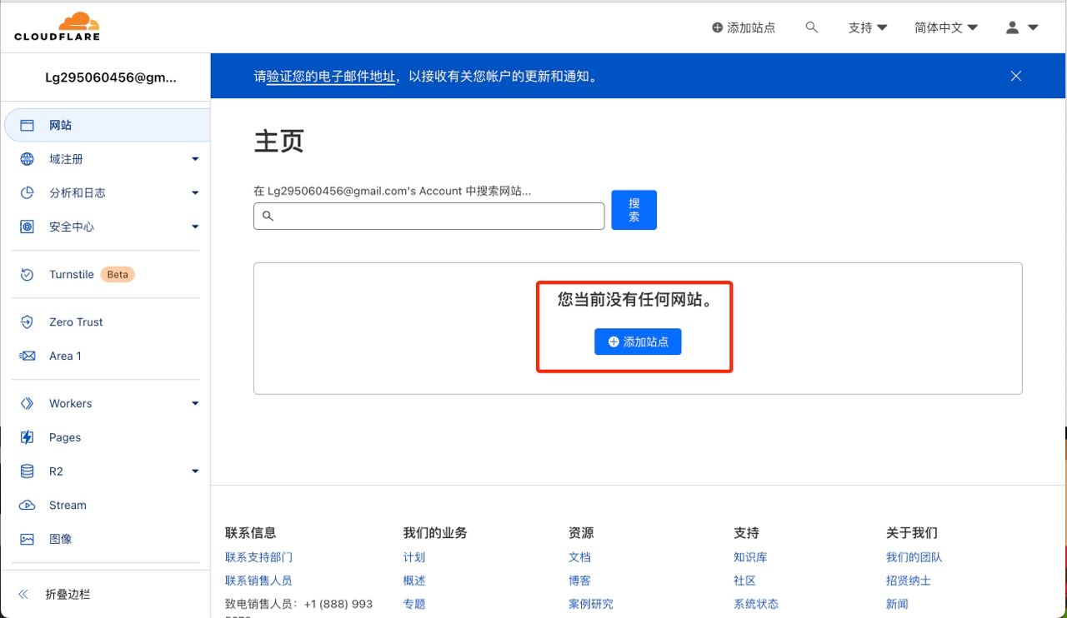Viewport: 1067px width, 618px height.
Task: Open the 案例研究 footer link
Action: click(x=591, y=604)
